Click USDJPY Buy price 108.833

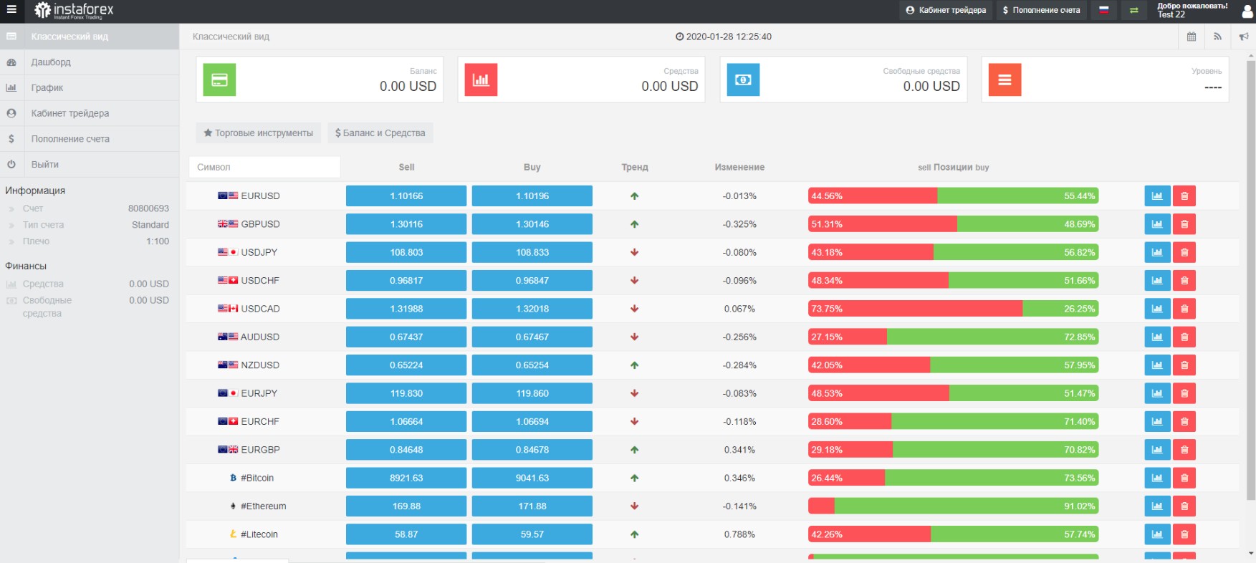coord(532,252)
